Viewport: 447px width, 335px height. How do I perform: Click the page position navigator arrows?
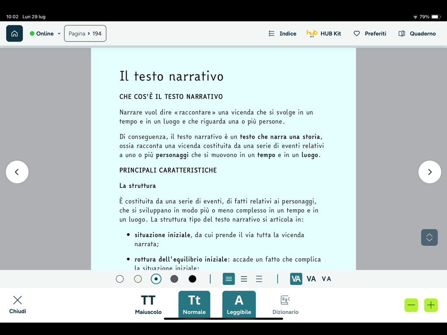point(429,237)
